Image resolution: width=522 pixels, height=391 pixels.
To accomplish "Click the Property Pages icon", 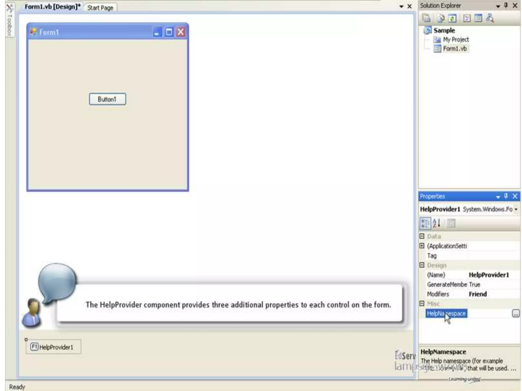I will click(x=451, y=223).
